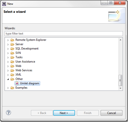The image size is (128, 122).
Task: Select the Web tree item
Action: click(18, 66)
